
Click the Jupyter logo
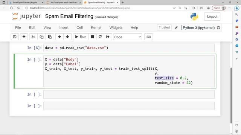click(x=26, y=16)
